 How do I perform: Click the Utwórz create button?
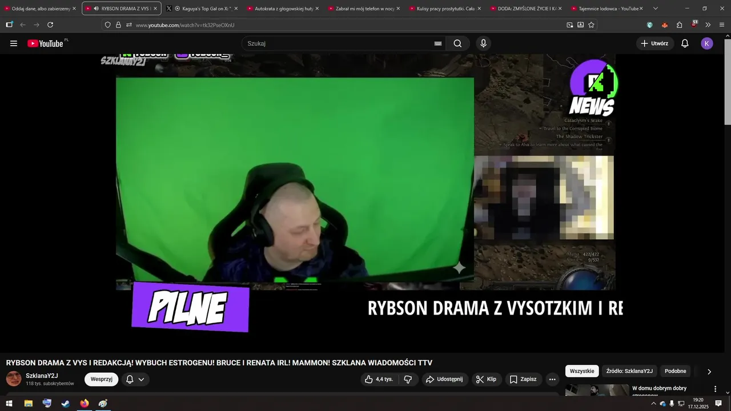tap(654, 43)
